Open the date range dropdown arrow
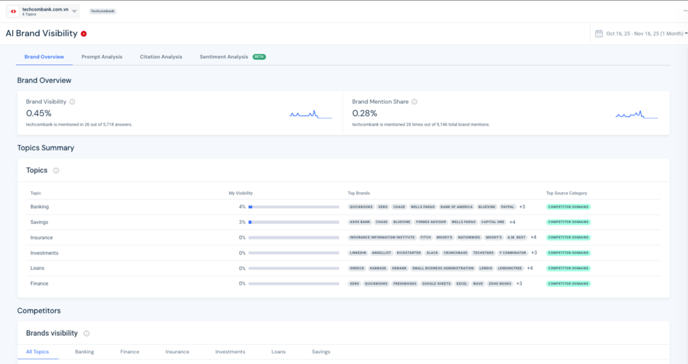Screen dimensions: 688x364 tap(685, 34)
